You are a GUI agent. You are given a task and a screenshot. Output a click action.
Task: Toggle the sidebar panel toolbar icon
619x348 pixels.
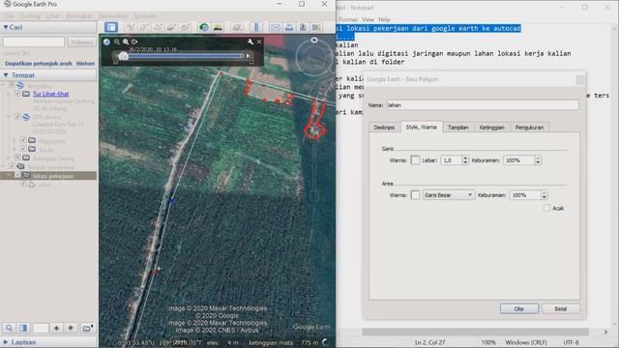(x=111, y=27)
